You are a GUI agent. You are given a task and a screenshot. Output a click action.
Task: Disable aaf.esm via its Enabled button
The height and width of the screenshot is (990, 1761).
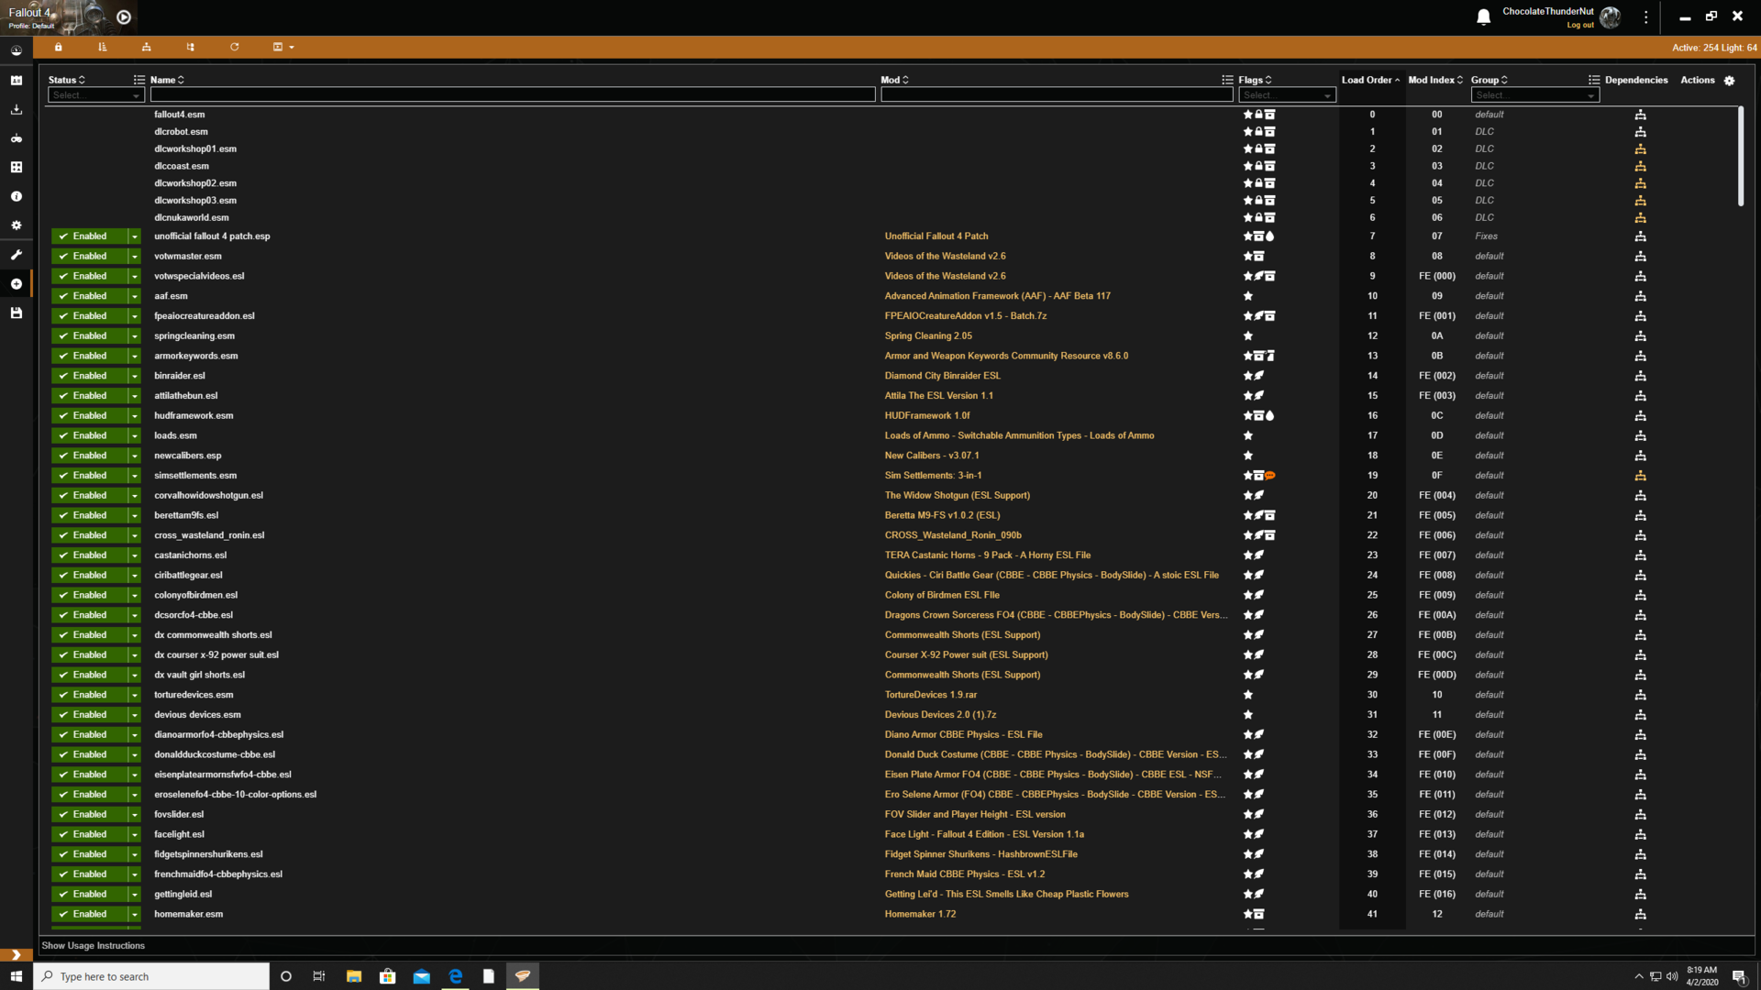pos(89,296)
